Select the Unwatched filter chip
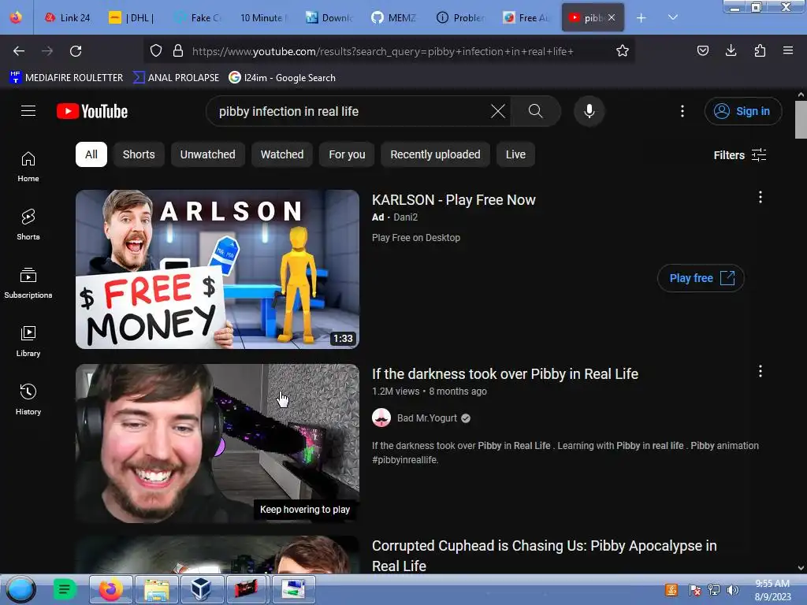The width and height of the screenshot is (807, 605). coord(207,154)
